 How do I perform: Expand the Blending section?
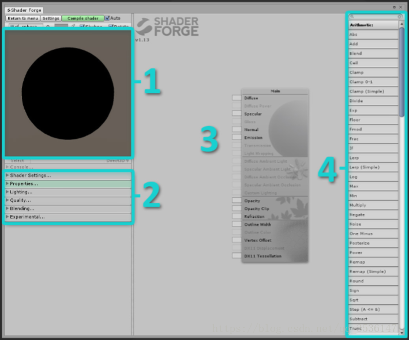click(68, 209)
